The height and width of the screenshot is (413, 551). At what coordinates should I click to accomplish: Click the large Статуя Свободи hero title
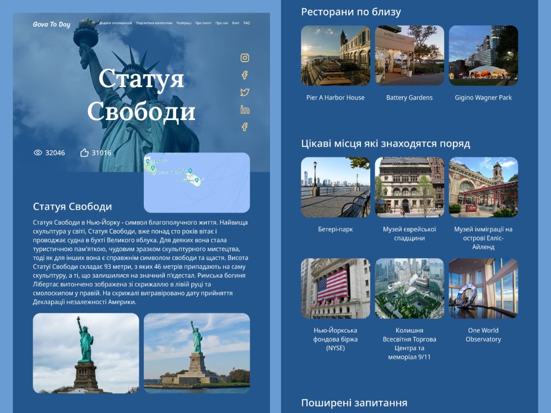click(x=141, y=95)
